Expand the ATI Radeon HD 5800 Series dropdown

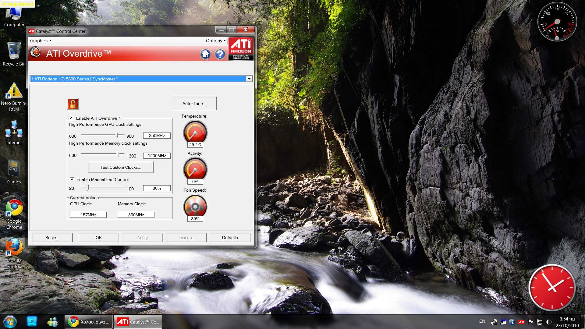pos(249,79)
